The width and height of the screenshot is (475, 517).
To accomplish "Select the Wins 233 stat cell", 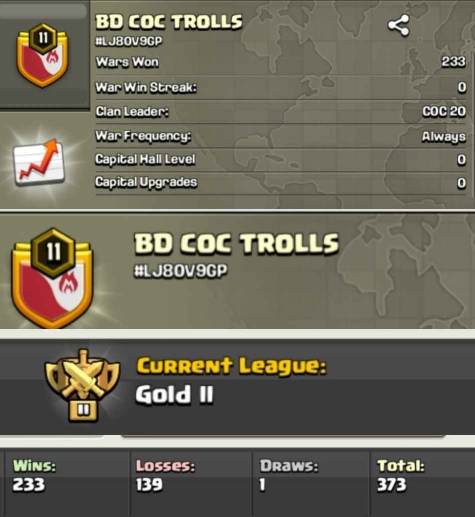I will 66,482.
